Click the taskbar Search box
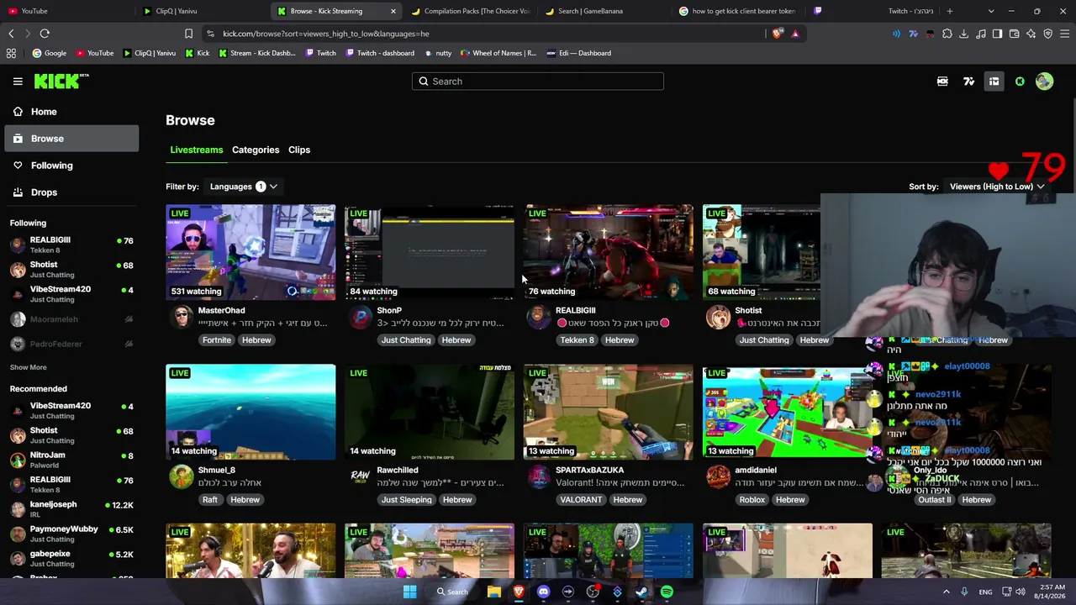 pos(452,592)
